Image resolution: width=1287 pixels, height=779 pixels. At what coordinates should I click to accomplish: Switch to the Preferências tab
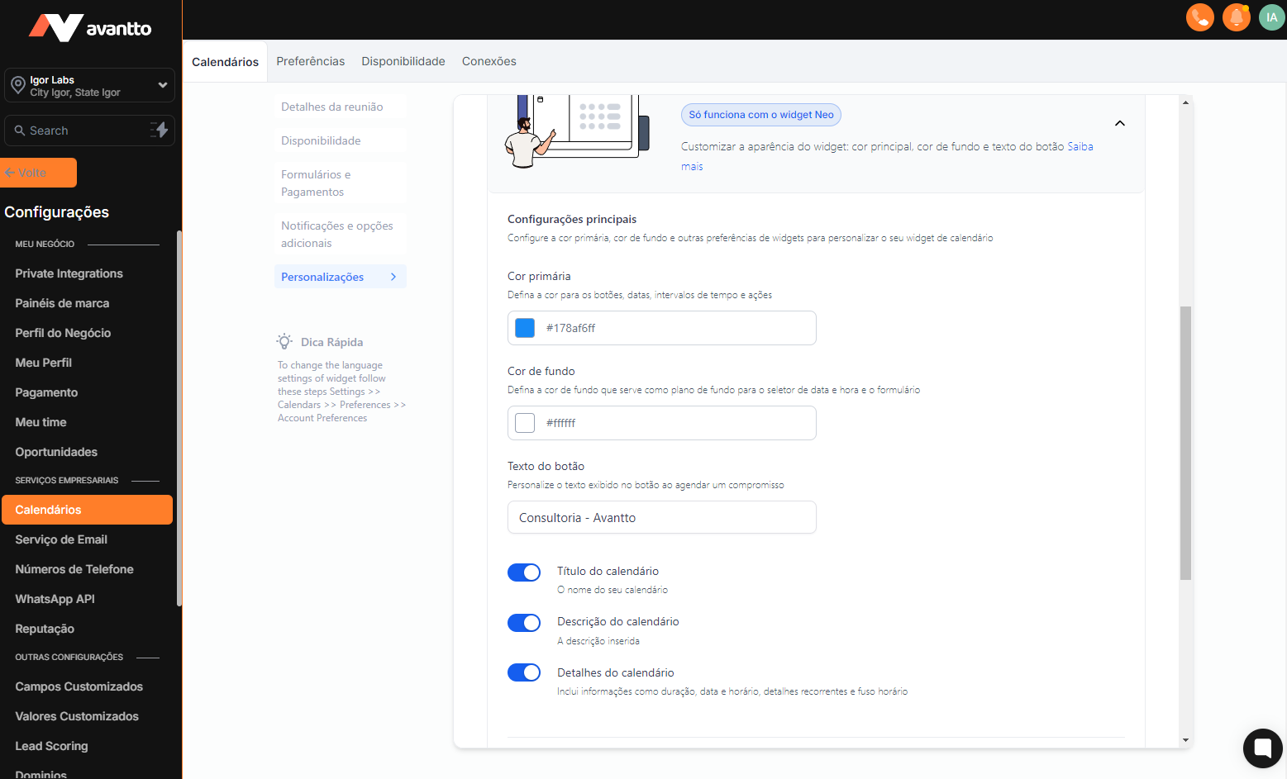[x=311, y=61]
